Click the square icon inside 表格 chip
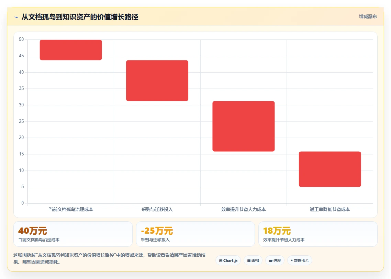 click(x=249, y=260)
